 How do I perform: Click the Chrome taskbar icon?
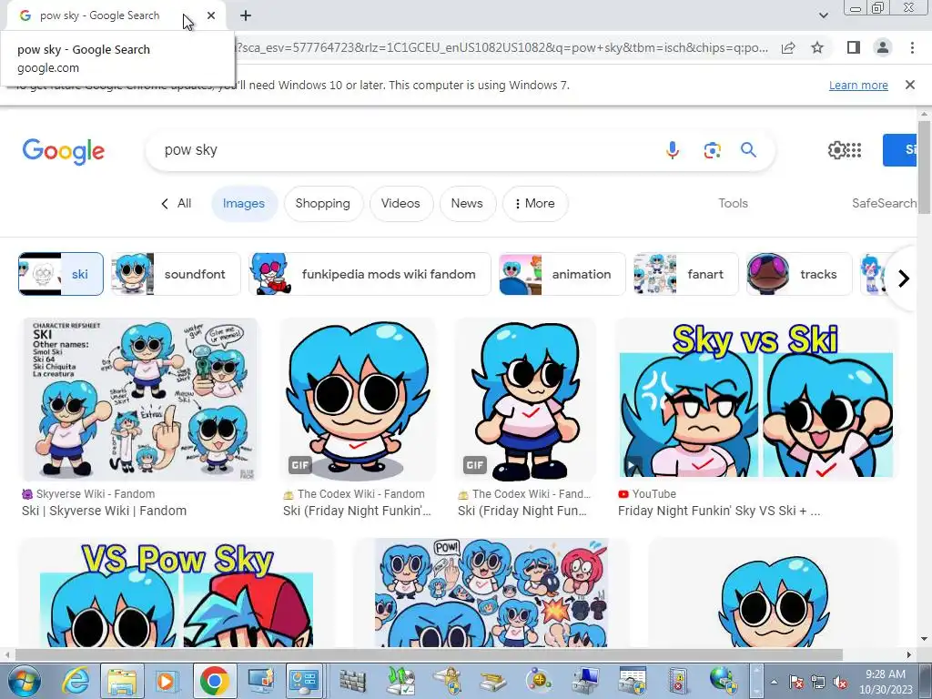pos(215,681)
